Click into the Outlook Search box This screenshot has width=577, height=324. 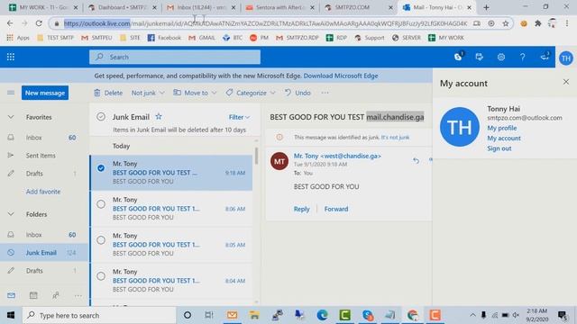tap(175, 57)
